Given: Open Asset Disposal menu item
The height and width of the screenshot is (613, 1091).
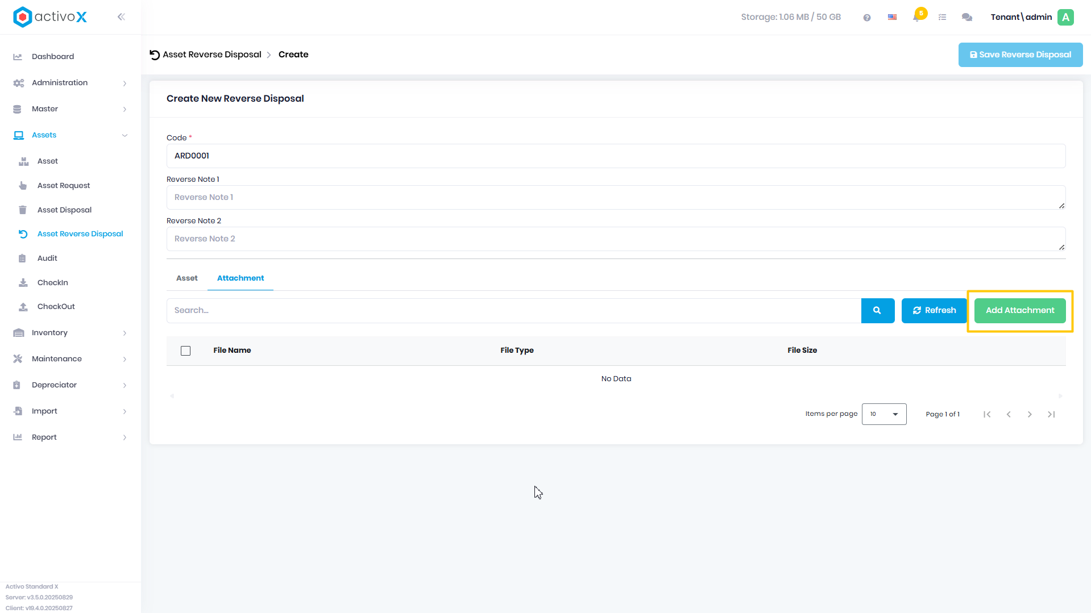Looking at the screenshot, I should (x=64, y=210).
